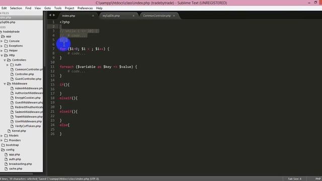This screenshot has height=181, width=322.
Task: Change Tab Size: 4 in status bar
Action: click(x=294, y=179)
